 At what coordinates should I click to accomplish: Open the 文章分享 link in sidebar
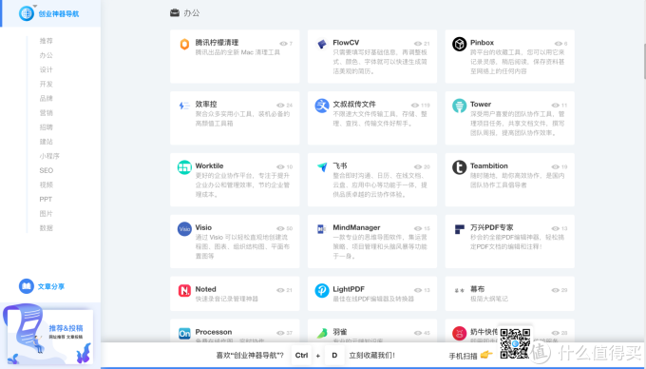(51, 286)
